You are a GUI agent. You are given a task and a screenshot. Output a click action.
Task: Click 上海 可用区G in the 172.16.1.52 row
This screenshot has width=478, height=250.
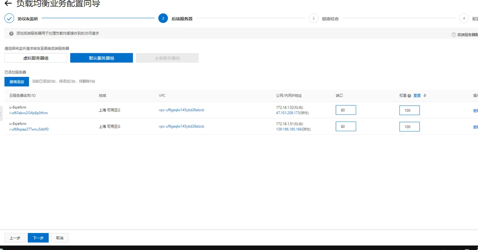point(110,110)
